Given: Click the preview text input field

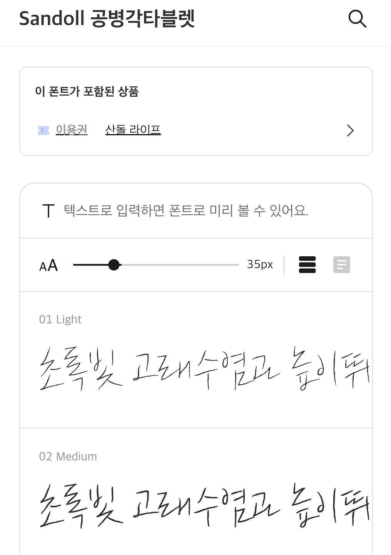Looking at the screenshot, I should coord(186,211).
